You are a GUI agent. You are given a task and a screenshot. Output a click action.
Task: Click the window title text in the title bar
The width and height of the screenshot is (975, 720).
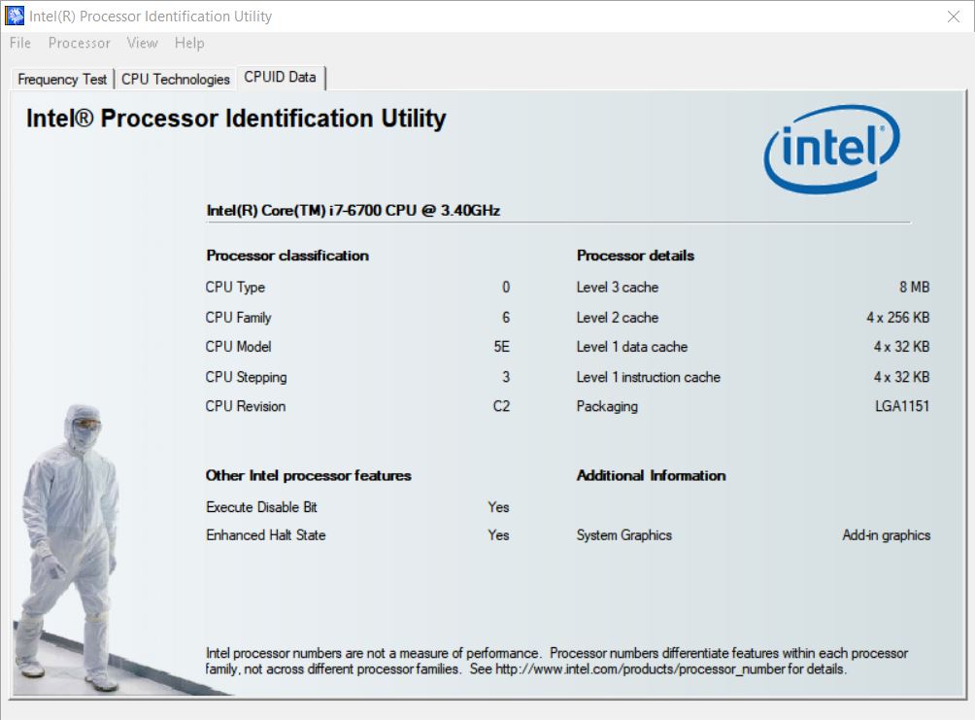tap(151, 17)
